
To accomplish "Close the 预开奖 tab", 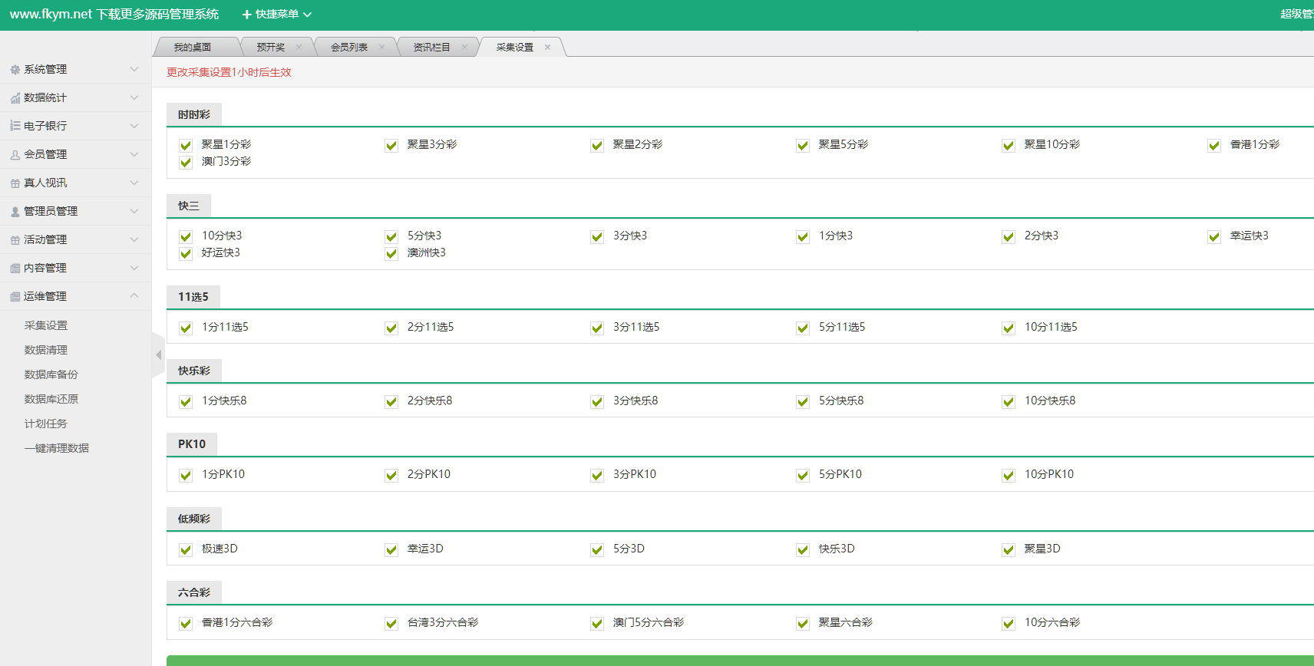I will pos(299,48).
